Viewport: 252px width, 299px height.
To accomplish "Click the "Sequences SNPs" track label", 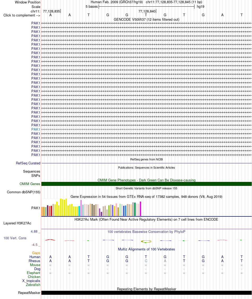I will tap(32, 173).
